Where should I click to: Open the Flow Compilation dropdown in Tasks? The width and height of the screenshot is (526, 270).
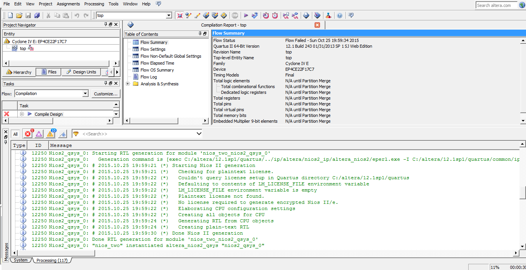click(x=85, y=93)
